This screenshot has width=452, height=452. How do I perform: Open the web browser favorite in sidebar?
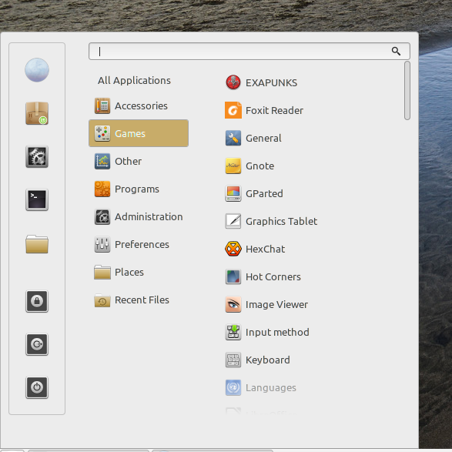pos(37,70)
